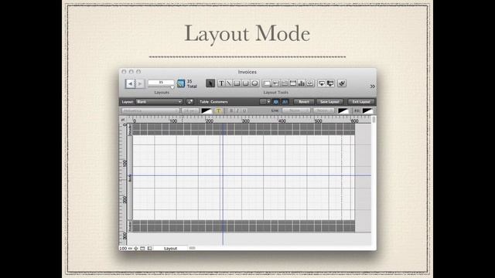Select the Line tool
The width and height of the screenshot is (495, 278).
pos(229,83)
